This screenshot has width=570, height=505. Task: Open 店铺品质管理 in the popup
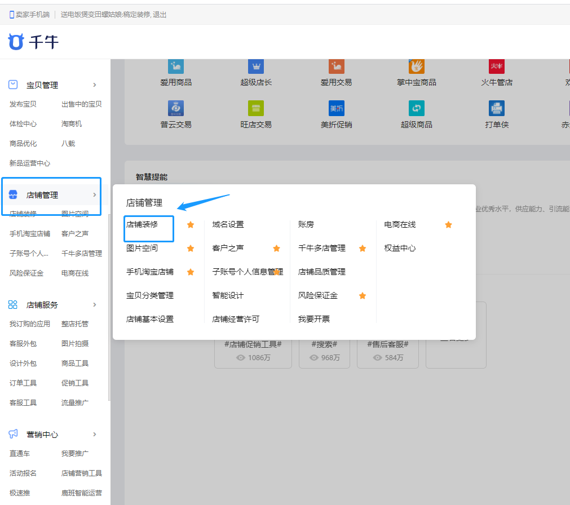[x=322, y=272]
